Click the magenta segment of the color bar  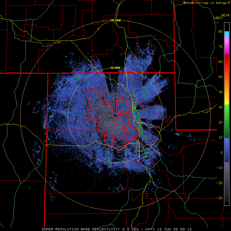227,47
